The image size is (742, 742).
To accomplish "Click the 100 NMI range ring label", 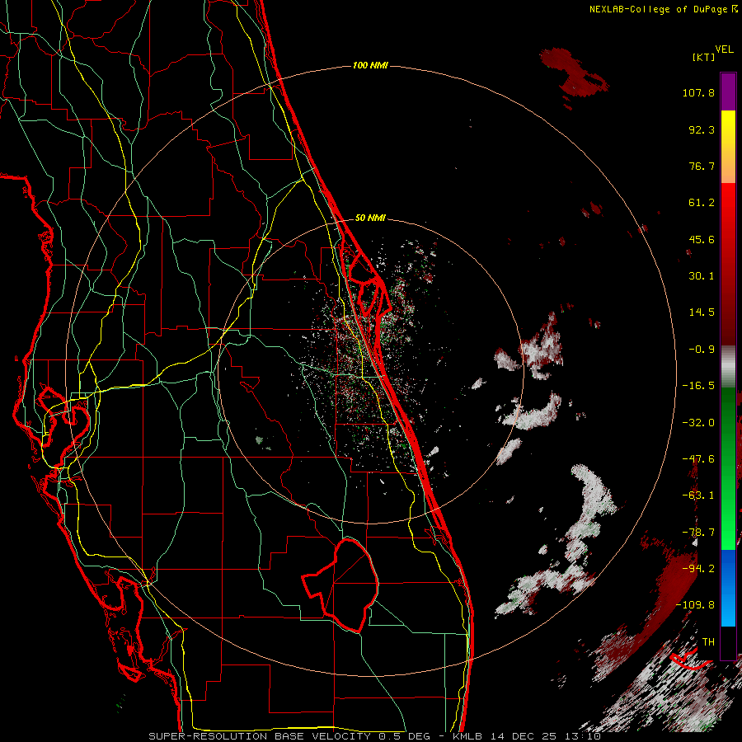I will click(370, 65).
